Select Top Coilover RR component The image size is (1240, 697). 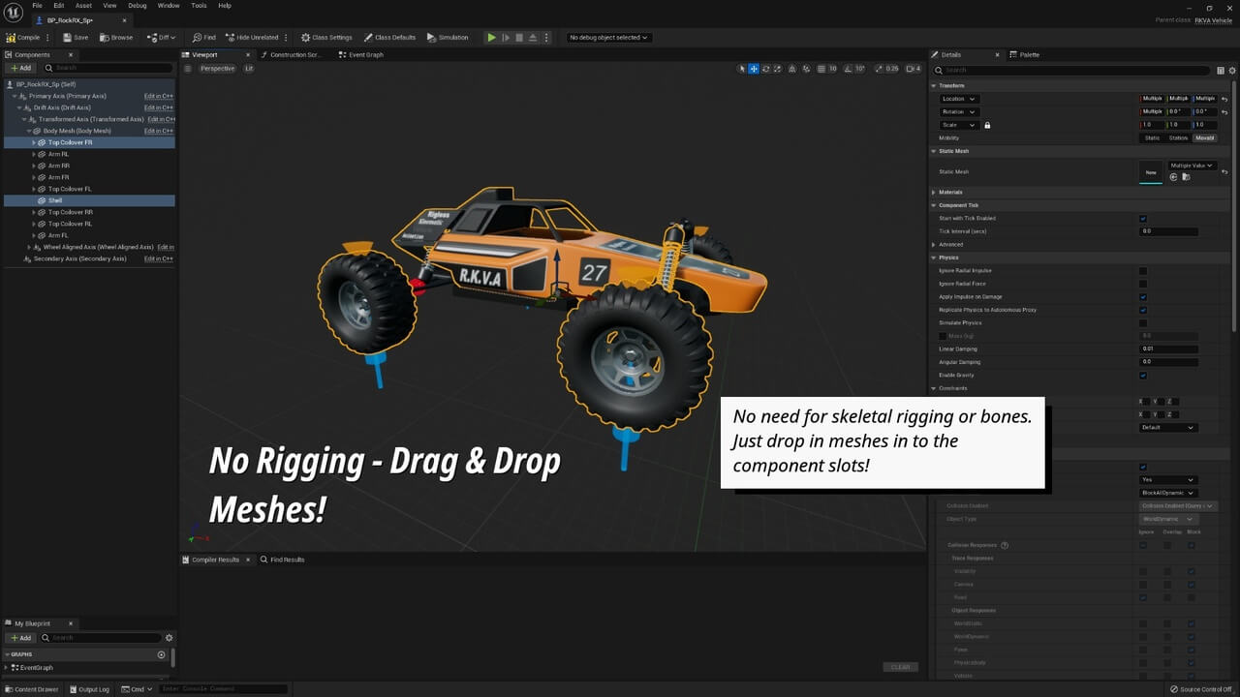pyautogui.click(x=70, y=212)
